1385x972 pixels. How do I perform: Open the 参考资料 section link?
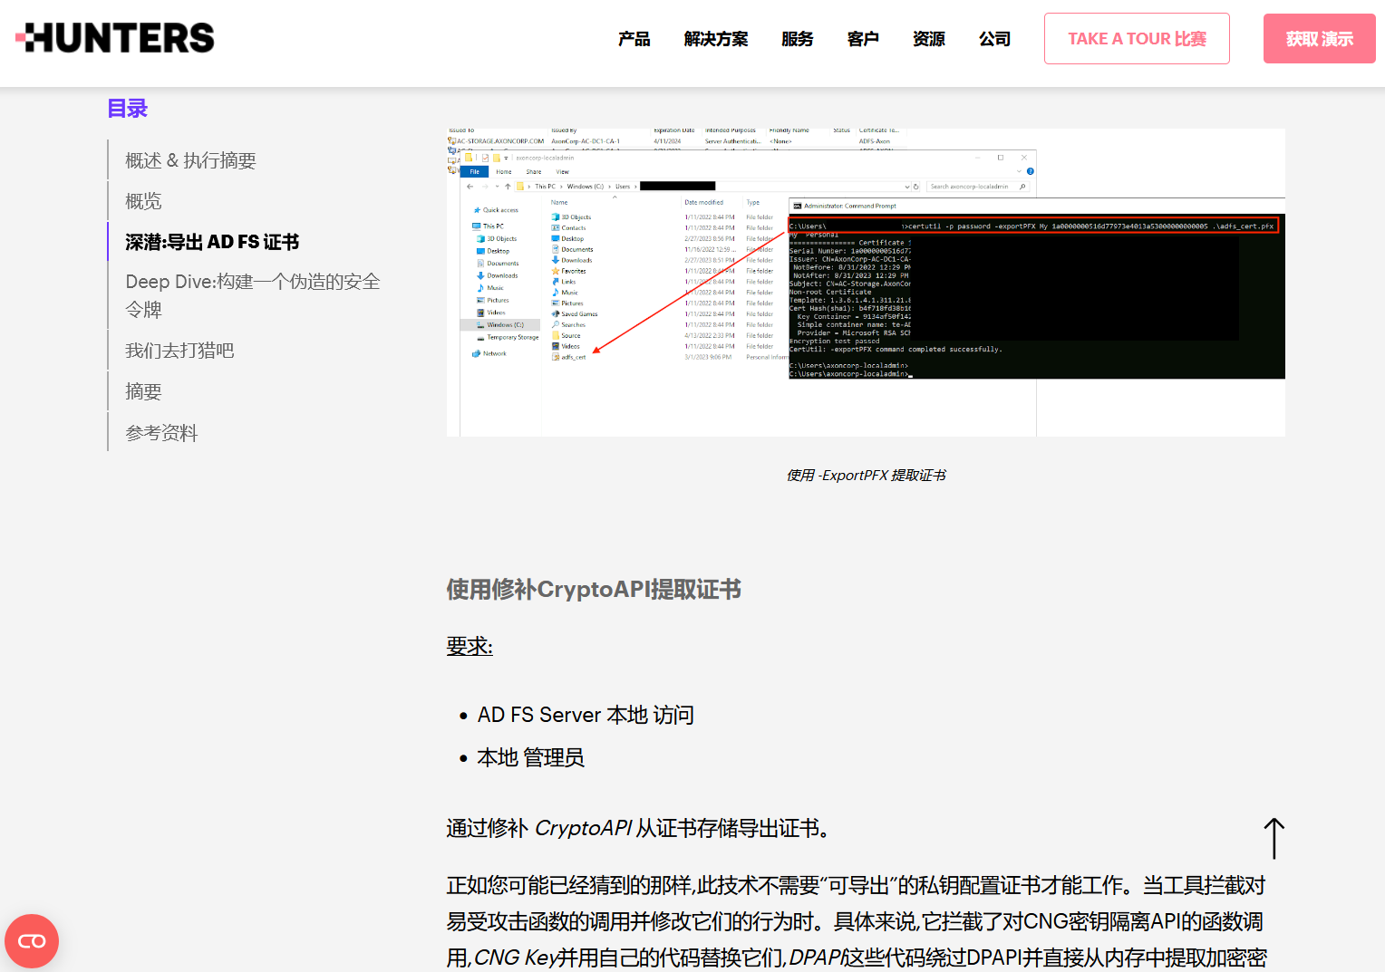click(161, 433)
